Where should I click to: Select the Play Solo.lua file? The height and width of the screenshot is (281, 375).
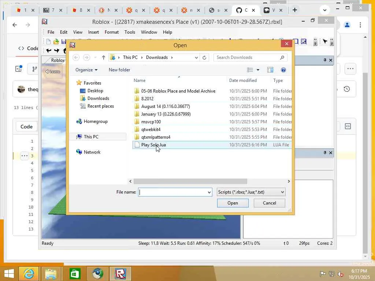(x=212, y=145)
